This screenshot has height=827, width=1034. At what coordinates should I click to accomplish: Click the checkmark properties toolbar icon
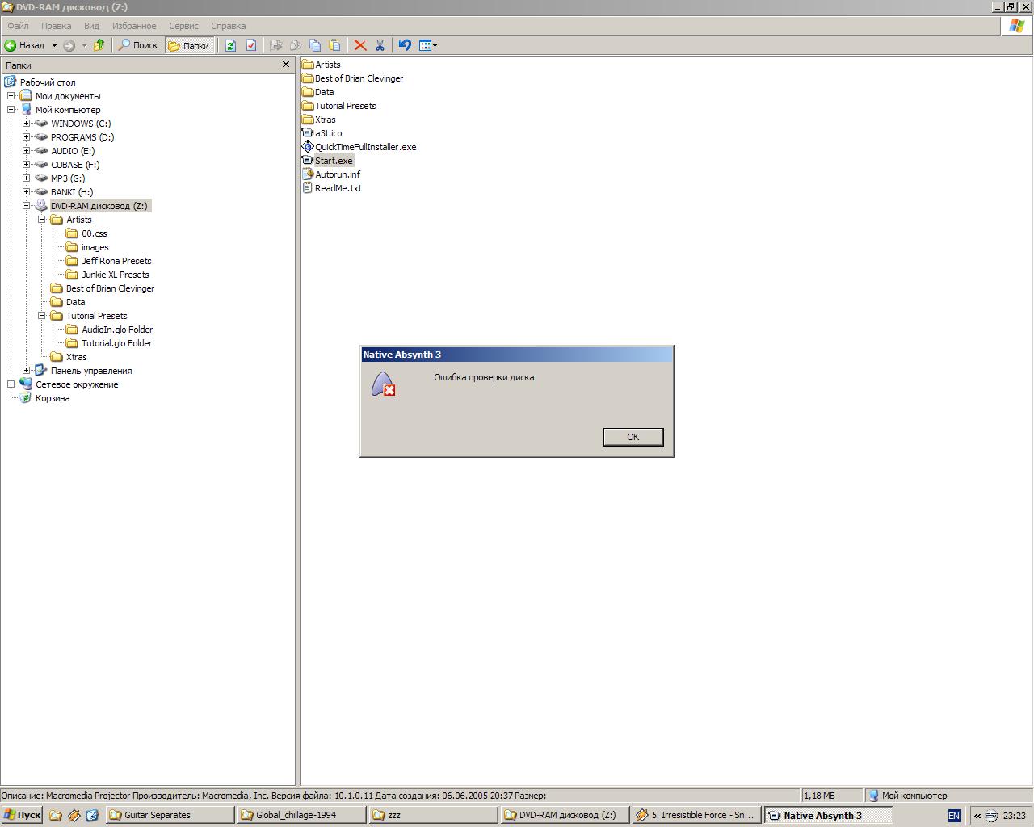(x=251, y=45)
